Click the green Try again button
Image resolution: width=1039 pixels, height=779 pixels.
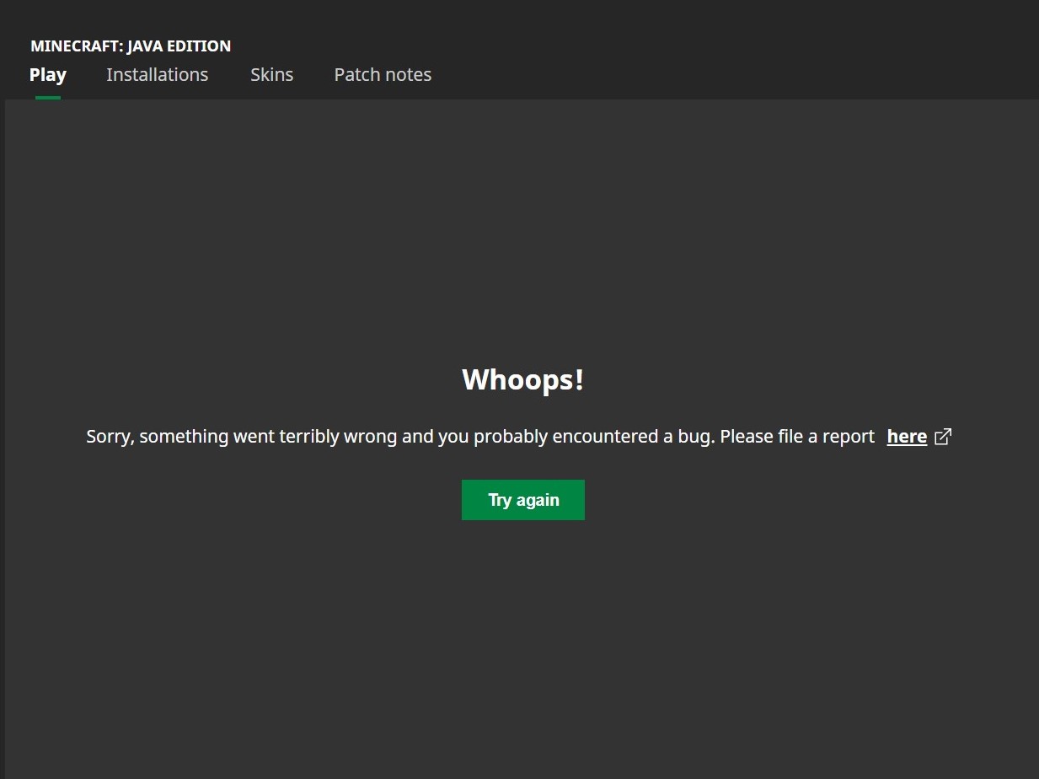pos(523,500)
